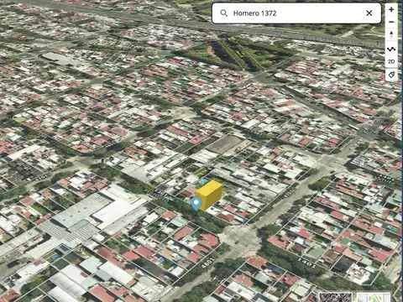
Task: Click the 4801 parcel number label
Action: coord(208,263)
